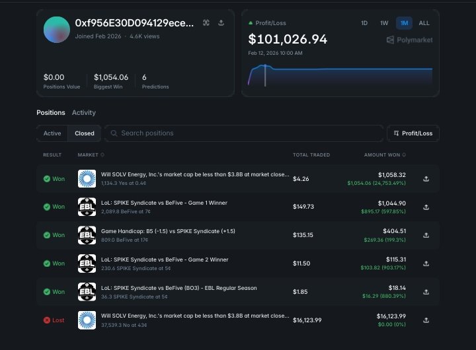476x350 pixels.
Task: Select the 1W profit range
Action: point(384,23)
